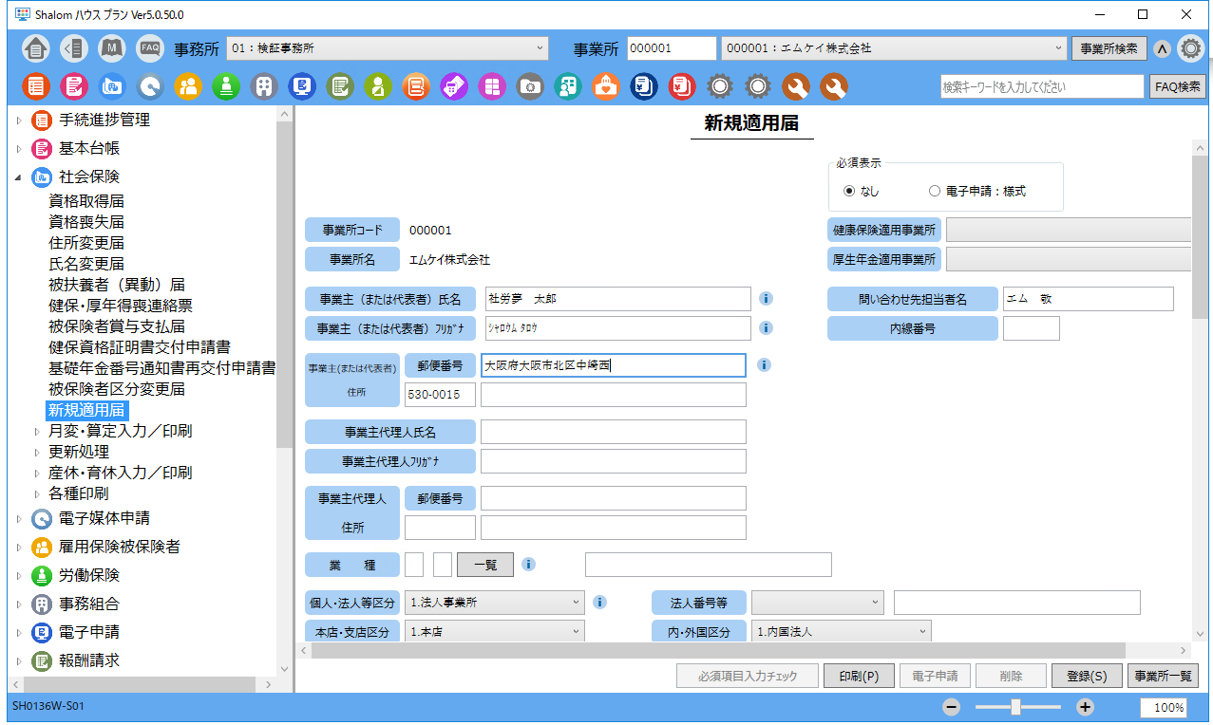Click zoom in plus icon in status bar
1213x725 pixels.
click(1086, 707)
